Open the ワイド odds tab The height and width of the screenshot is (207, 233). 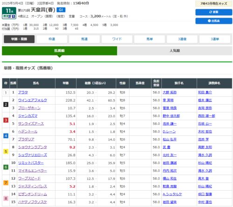pyautogui.click(x=117, y=39)
